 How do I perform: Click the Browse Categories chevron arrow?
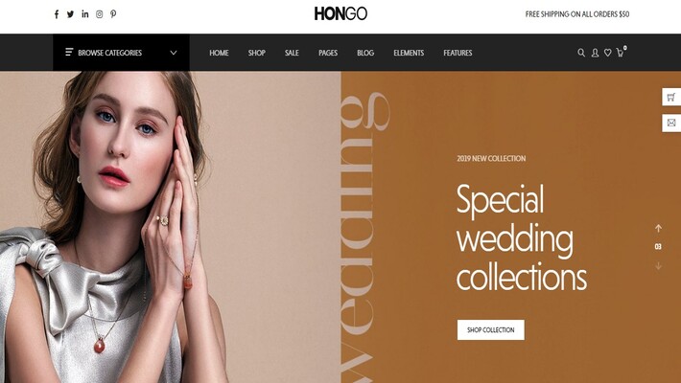click(x=174, y=53)
